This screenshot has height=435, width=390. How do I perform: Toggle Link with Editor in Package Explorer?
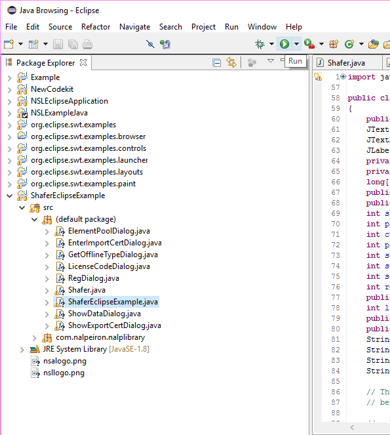click(x=231, y=63)
